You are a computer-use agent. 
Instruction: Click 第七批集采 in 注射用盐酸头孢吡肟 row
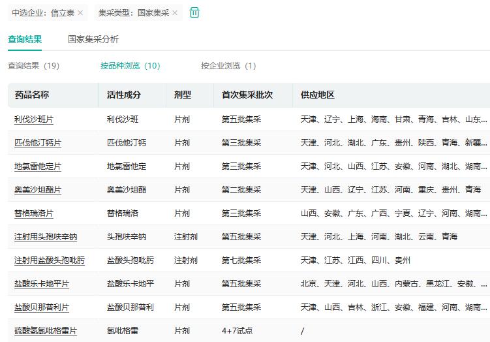point(241,260)
